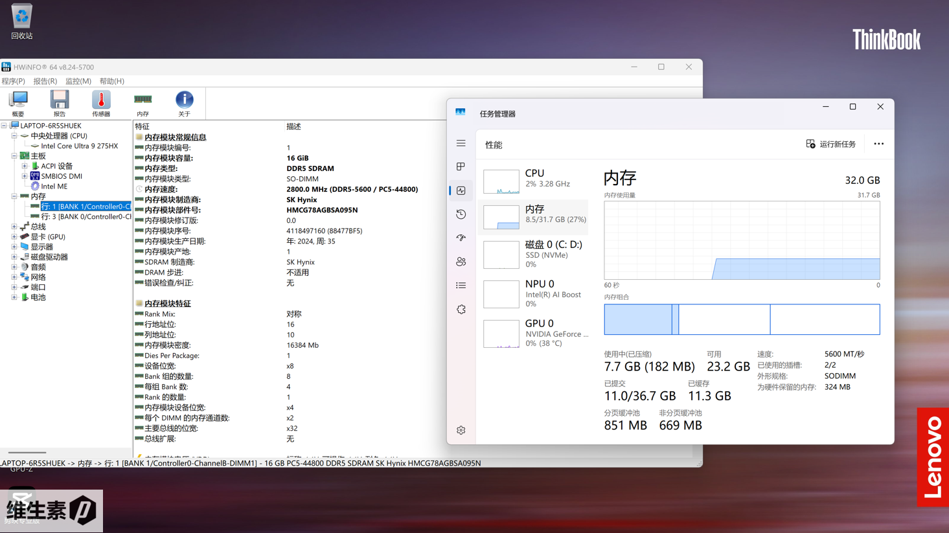Click the Report (报告) floppy disk icon
Image resolution: width=949 pixels, height=533 pixels.
[x=60, y=103]
